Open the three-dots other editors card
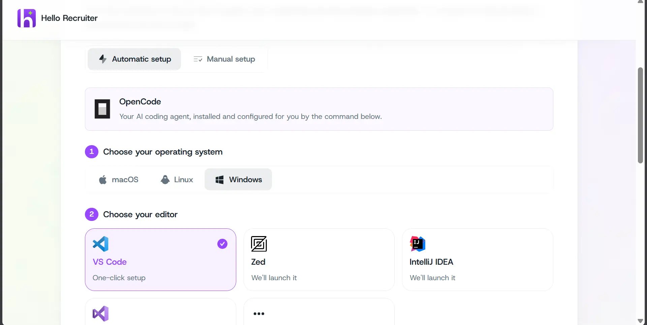This screenshot has height=325, width=647. click(319, 312)
